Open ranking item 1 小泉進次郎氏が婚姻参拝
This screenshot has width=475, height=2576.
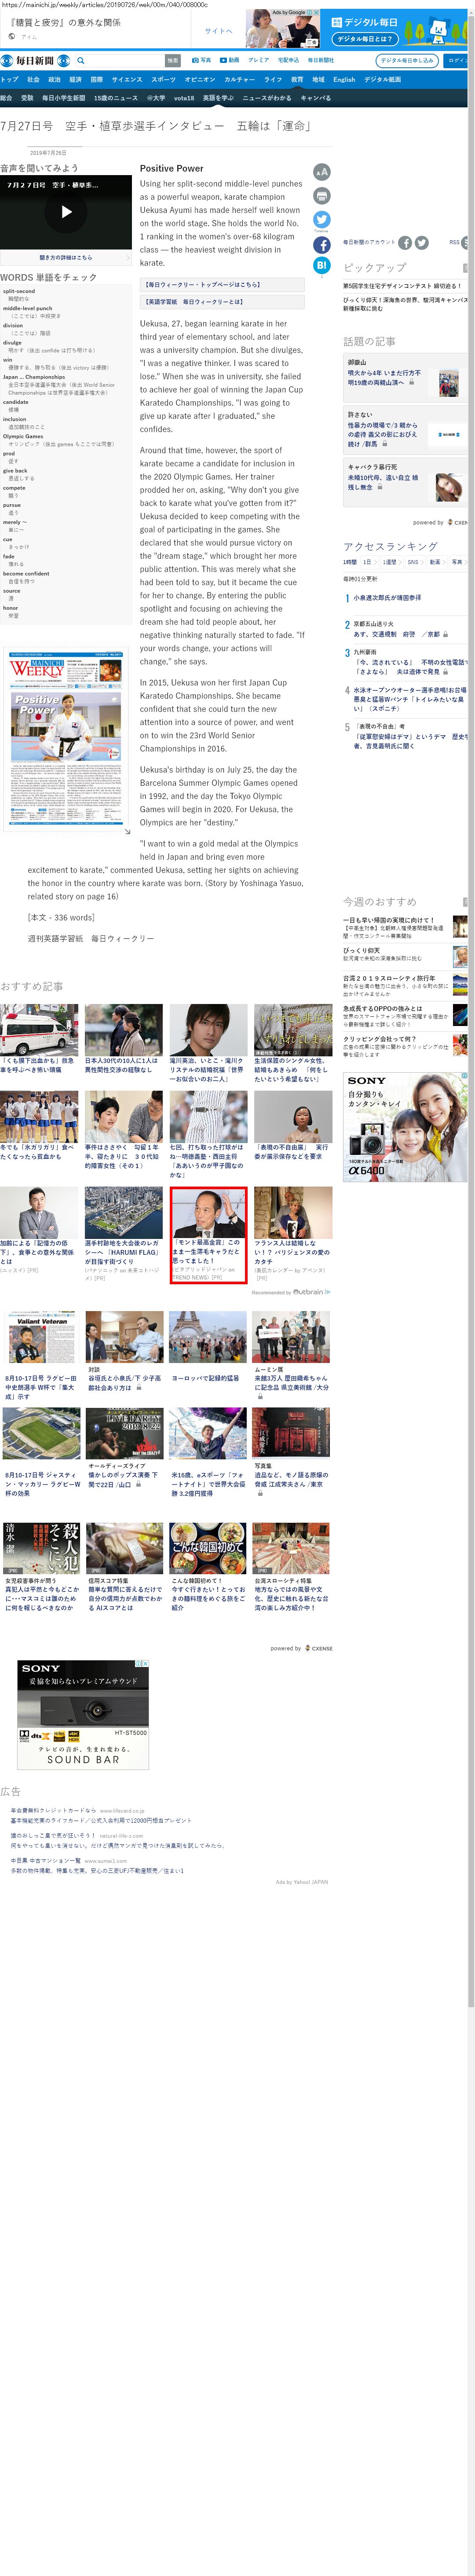[x=387, y=598]
